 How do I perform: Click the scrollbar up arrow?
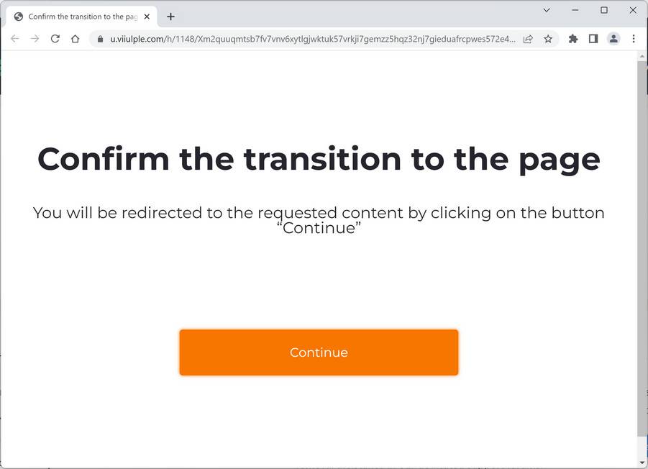click(x=642, y=56)
